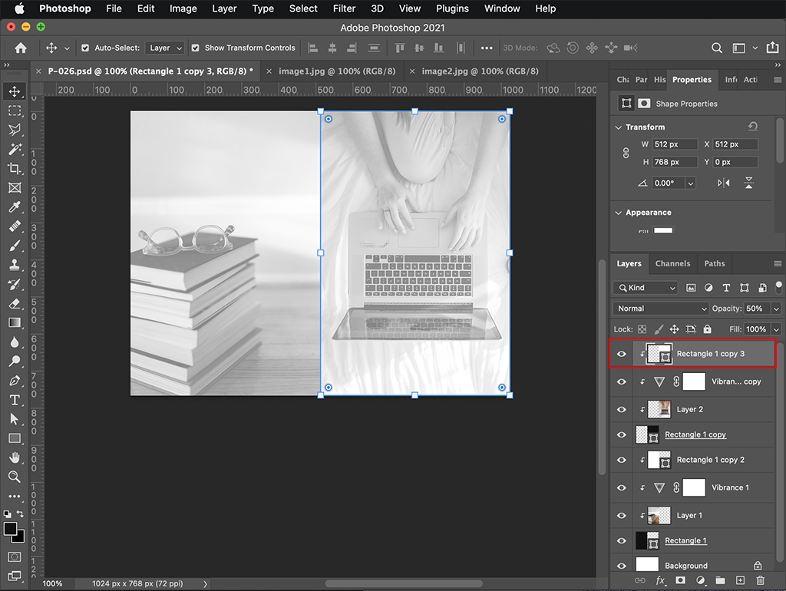Image resolution: width=786 pixels, height=591 pixels.
Task: Select the Path Selection tool
Action: tap(15, 419)
